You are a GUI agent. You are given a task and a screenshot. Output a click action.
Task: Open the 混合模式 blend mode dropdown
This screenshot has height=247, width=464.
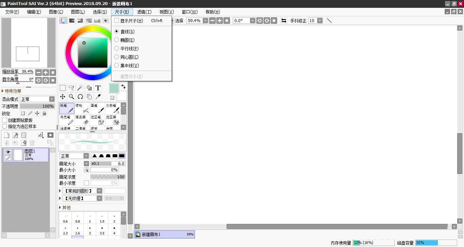pyautogui.click(x=52, y=99)
